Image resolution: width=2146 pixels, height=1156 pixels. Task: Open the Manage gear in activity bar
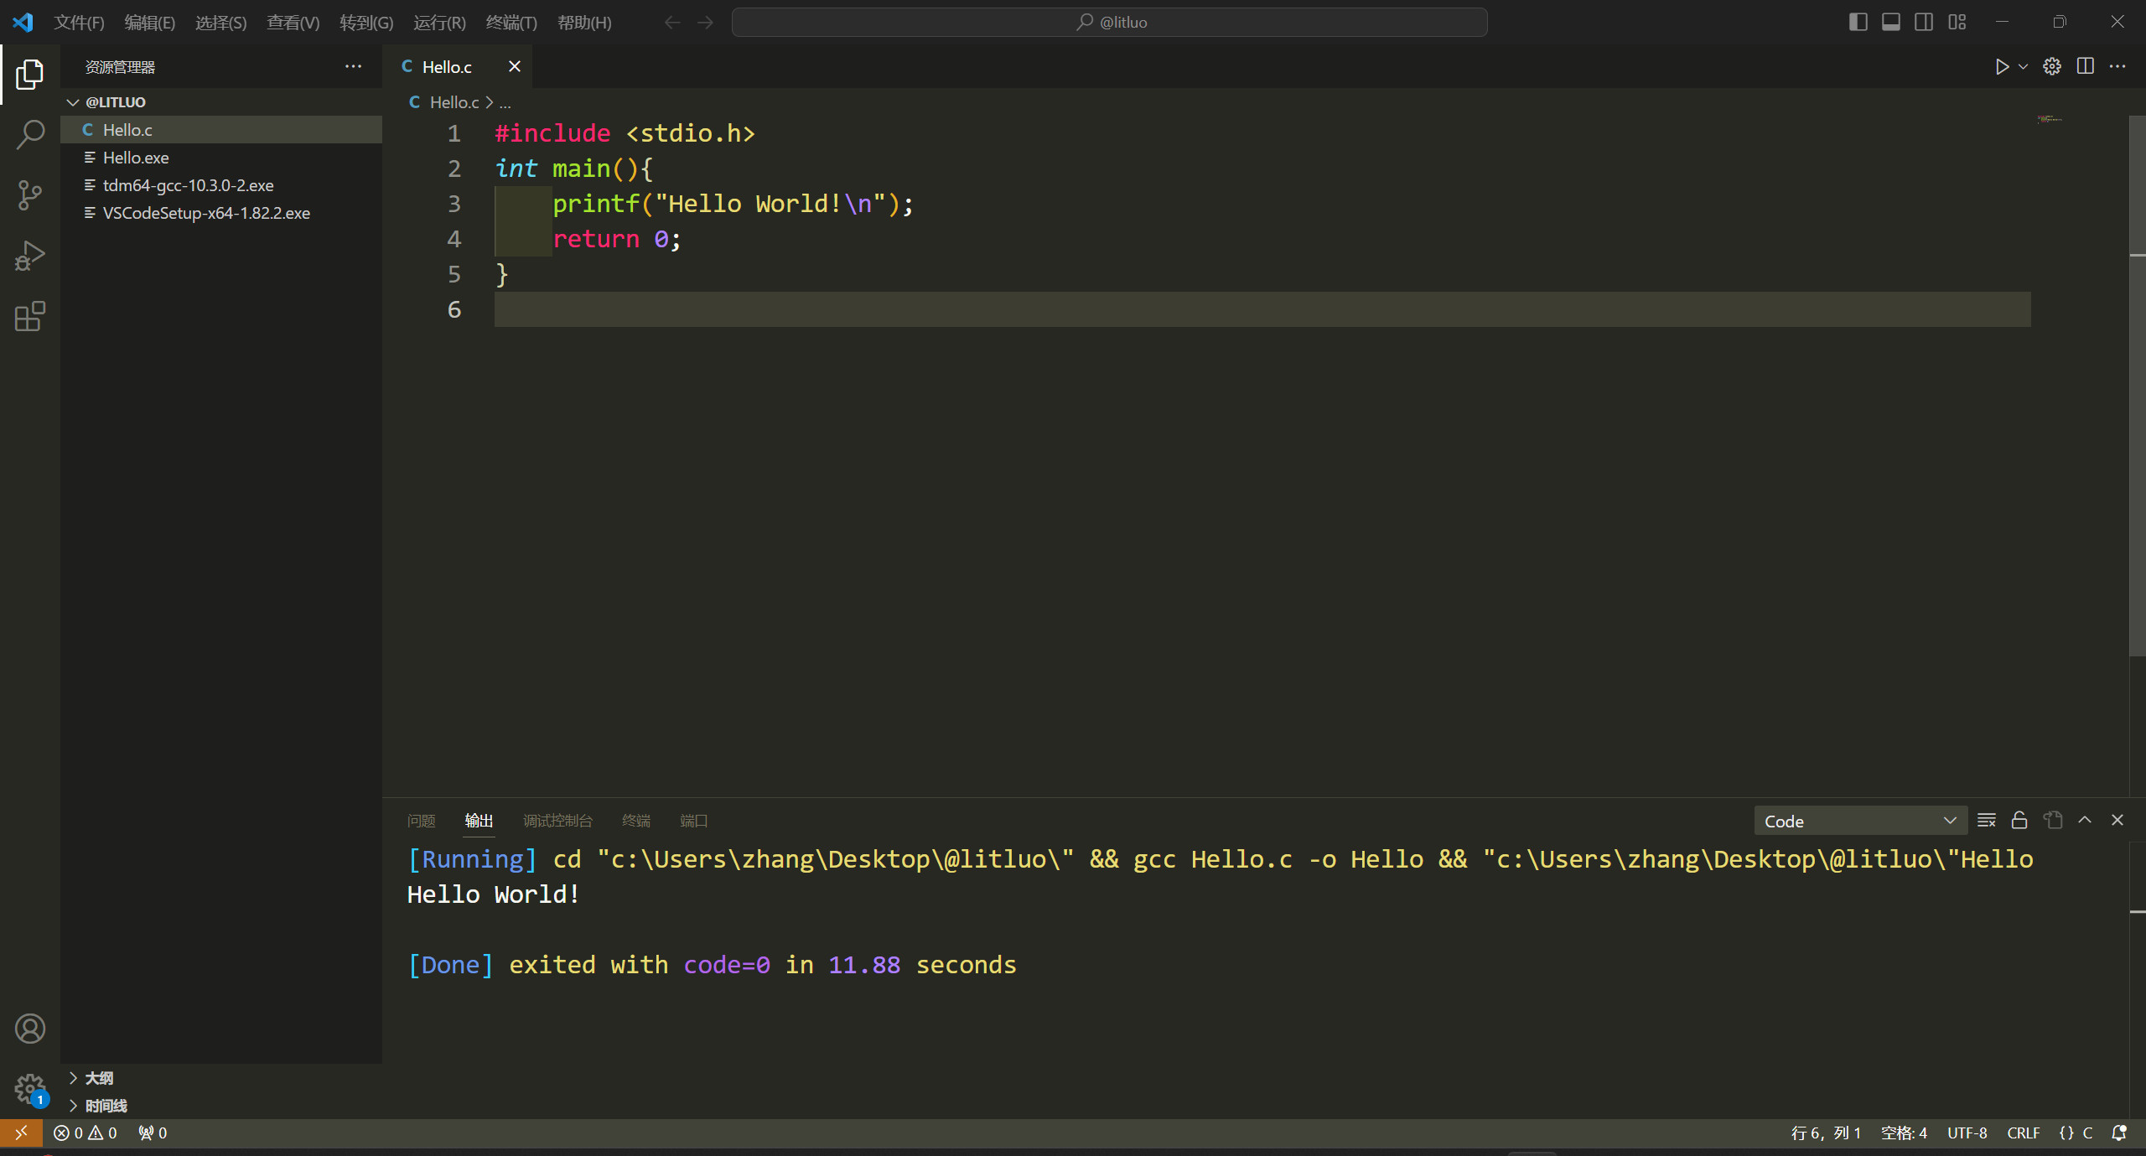[x=30, y=1089]
